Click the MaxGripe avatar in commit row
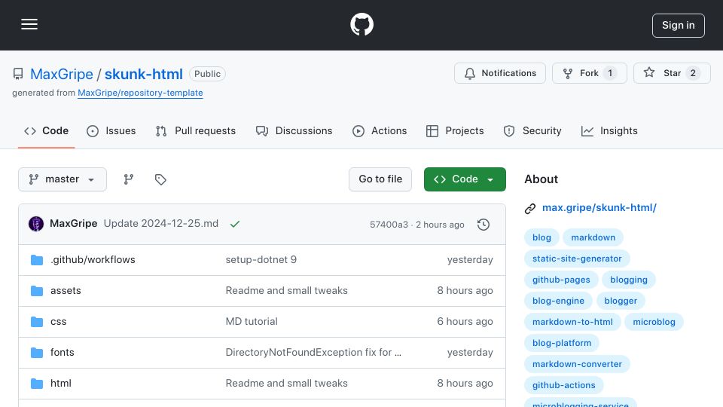This screenshot has width=723, height=407. coord(36,224)
